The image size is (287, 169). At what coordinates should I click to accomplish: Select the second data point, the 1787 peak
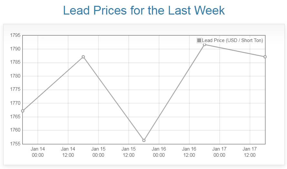pos(83,57)
